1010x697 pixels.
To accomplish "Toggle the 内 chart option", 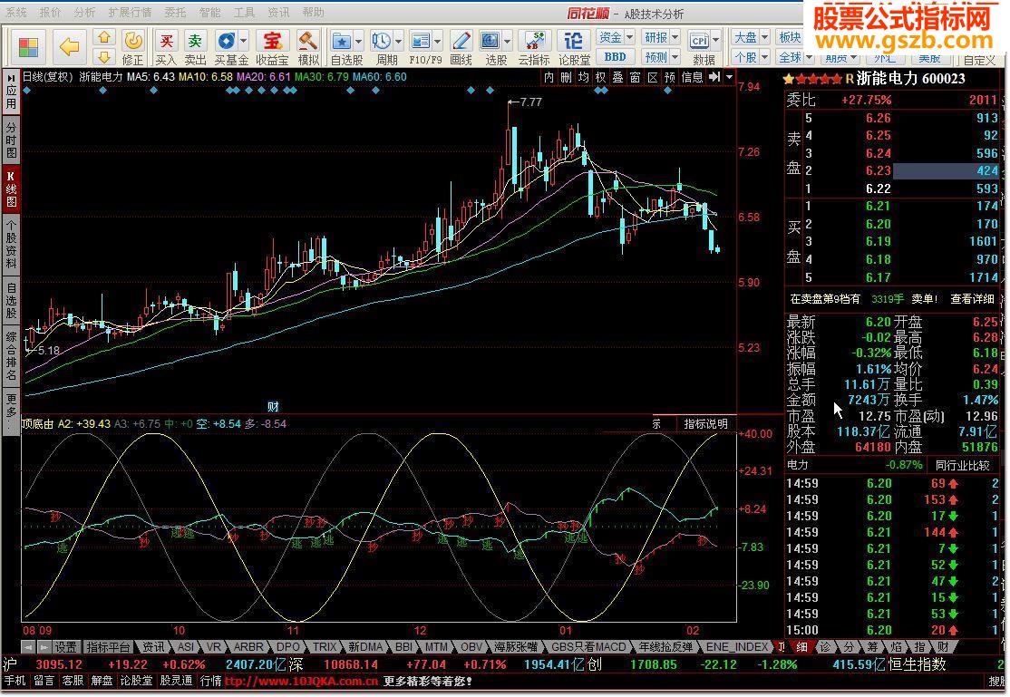I will click(549, 77).
